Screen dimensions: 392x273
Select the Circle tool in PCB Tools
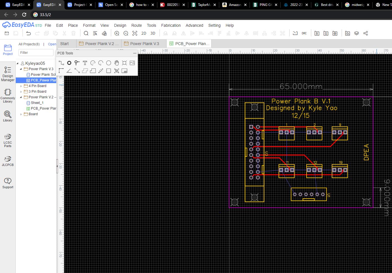tap(108, 63)
